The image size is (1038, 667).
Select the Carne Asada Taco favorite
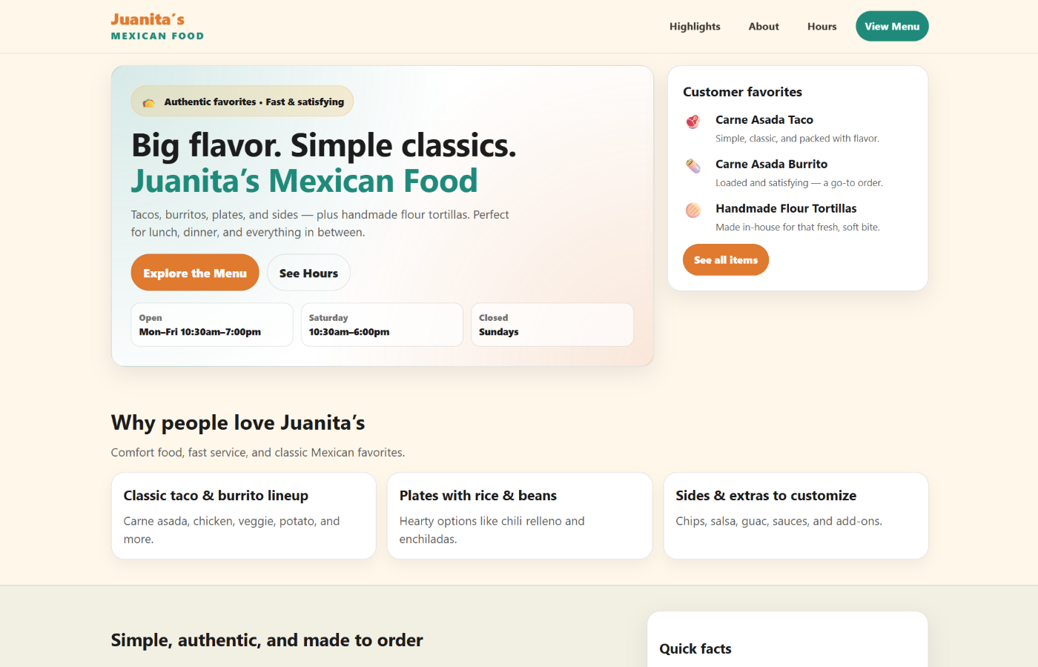pyautogui.click(x=764, y=120)
